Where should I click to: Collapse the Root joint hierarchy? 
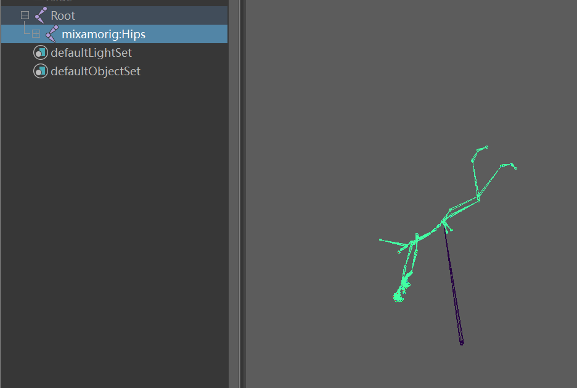(x=25, y=15)
